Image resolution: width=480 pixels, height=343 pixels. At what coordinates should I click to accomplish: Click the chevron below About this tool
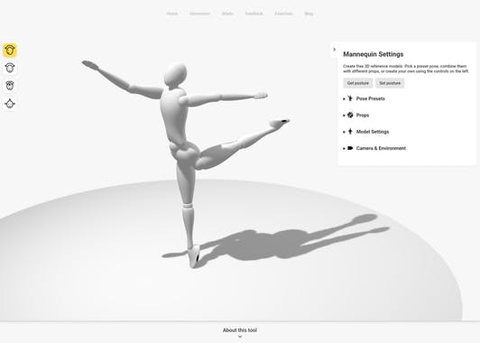[240, 337]
